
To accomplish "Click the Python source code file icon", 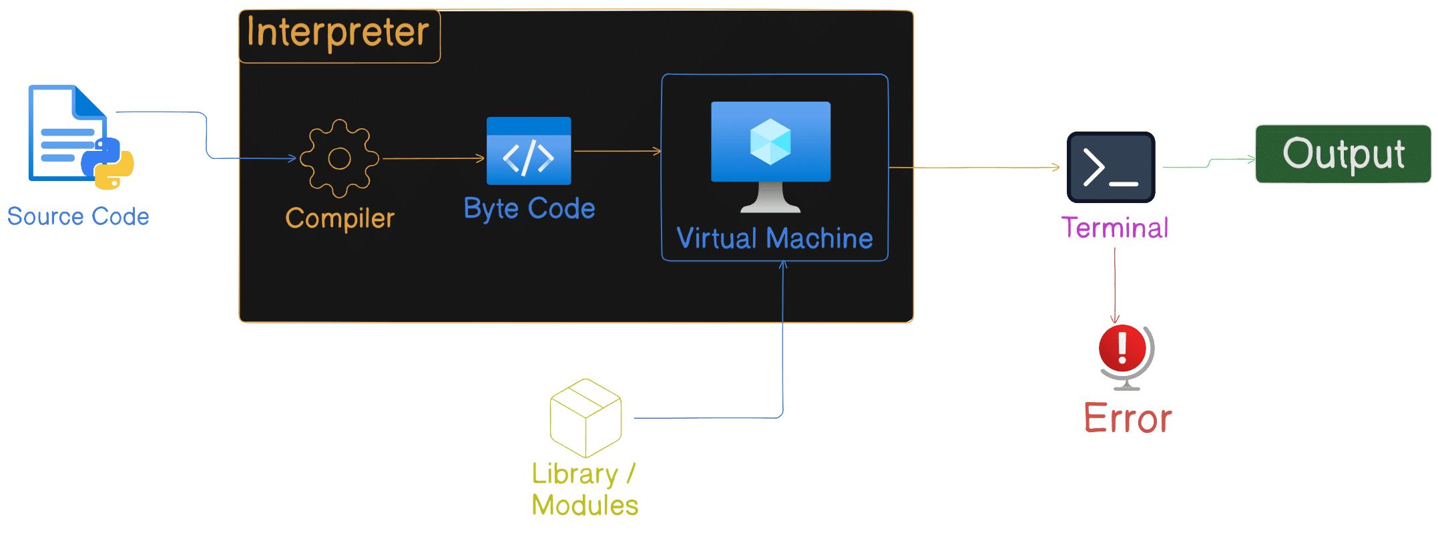I will [81, 137].
